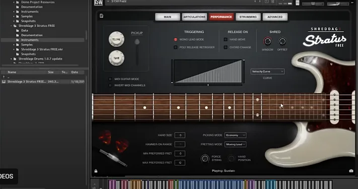Click the velocity curve graph display

tap(208, 71)
